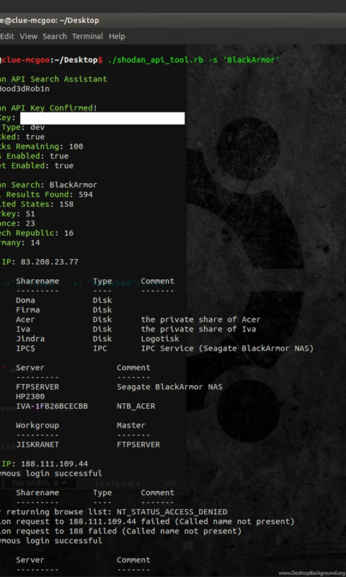Click the terminal window title '~/Desktop'

(79, 21)
